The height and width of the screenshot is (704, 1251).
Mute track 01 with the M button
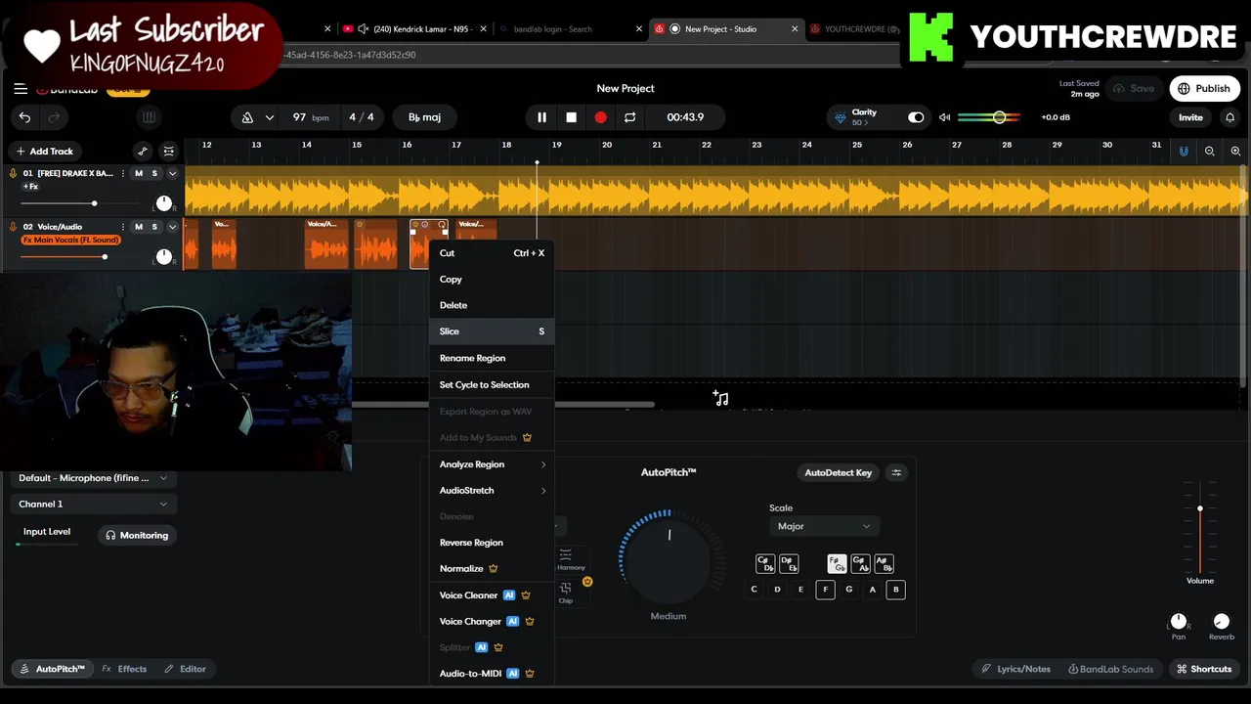pos(138,174)
